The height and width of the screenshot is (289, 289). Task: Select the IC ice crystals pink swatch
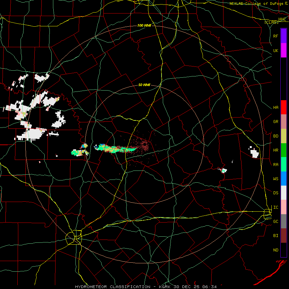click(x=284, y=207)
